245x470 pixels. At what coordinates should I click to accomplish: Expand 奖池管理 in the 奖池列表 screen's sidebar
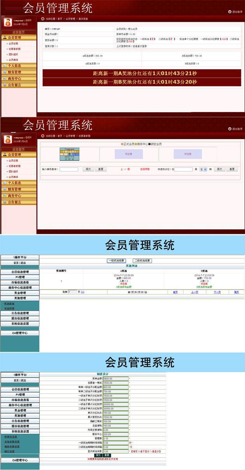point(20,298)
